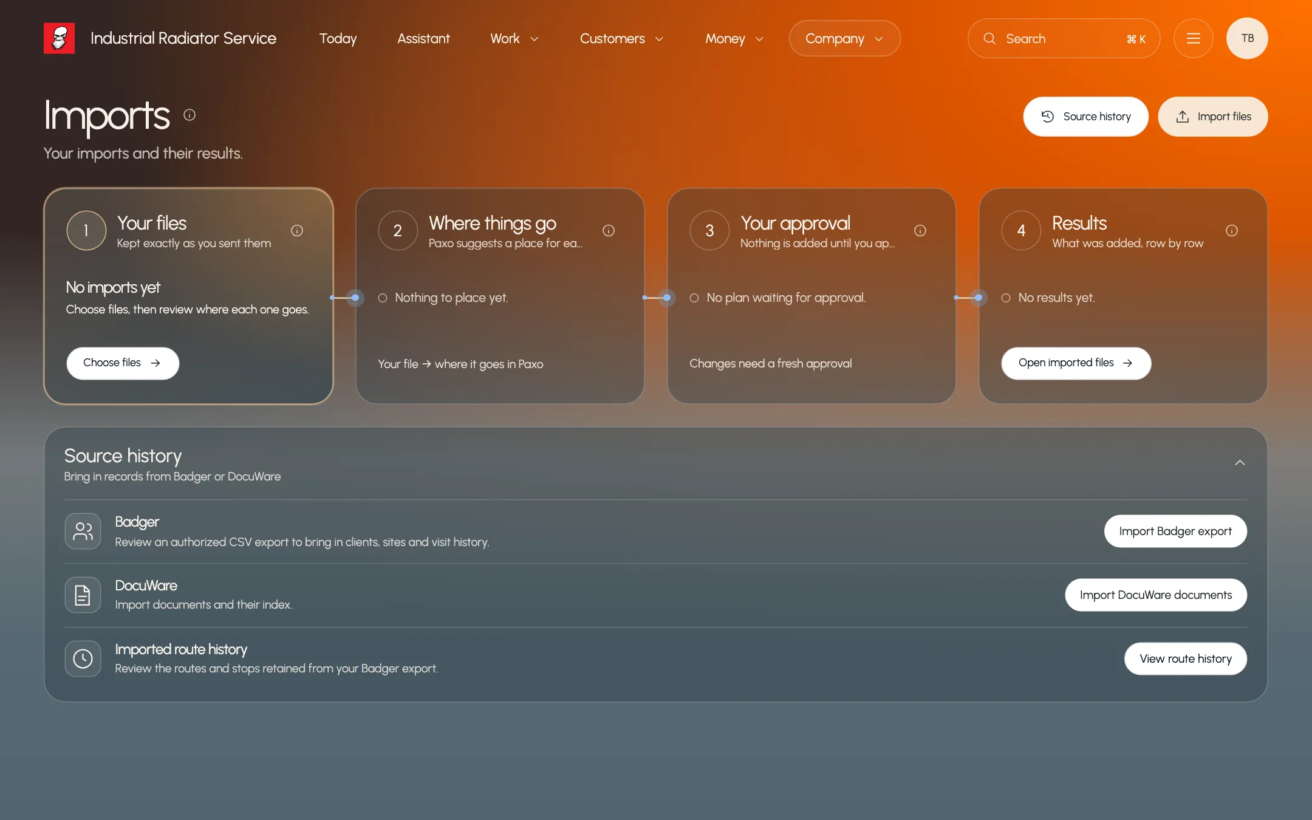
Task: Collapse the Source history section chevron
Action: click(x=1240, y=463)
